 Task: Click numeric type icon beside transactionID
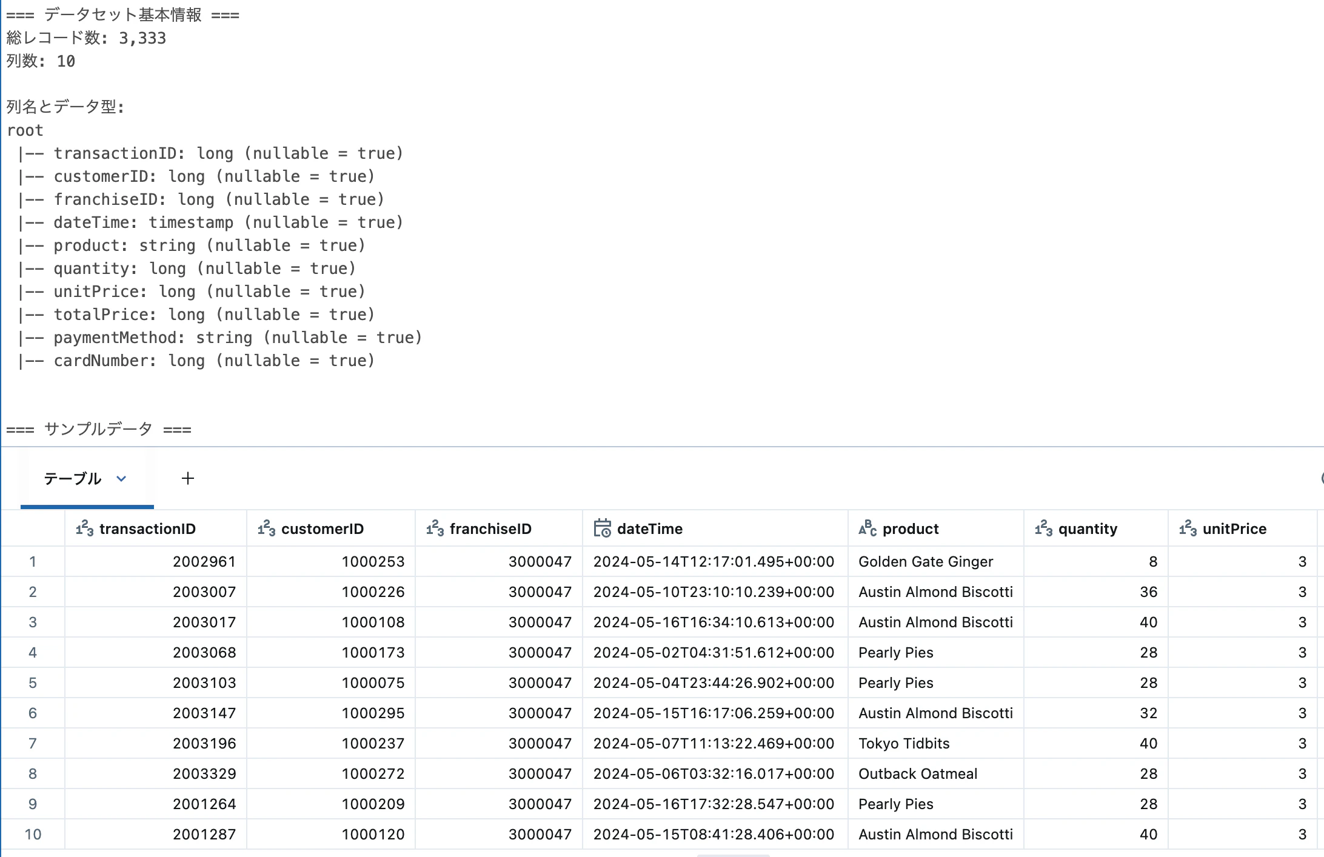[84, 529]
